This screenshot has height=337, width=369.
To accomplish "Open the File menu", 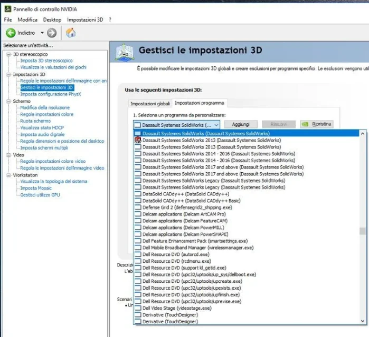I will [x=8, y=19].
